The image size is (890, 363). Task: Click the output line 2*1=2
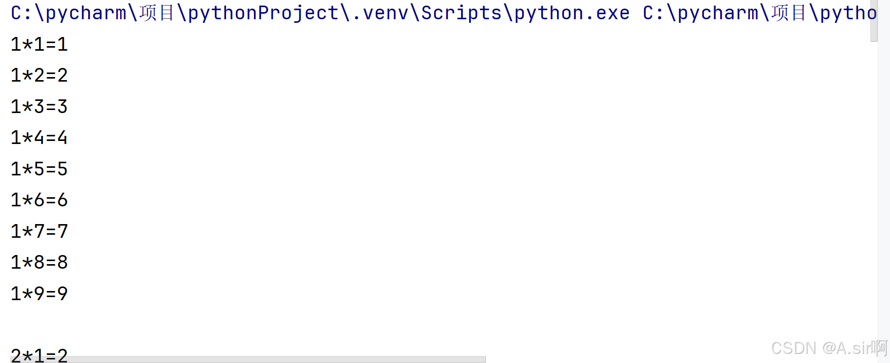(x=39, y=353)
